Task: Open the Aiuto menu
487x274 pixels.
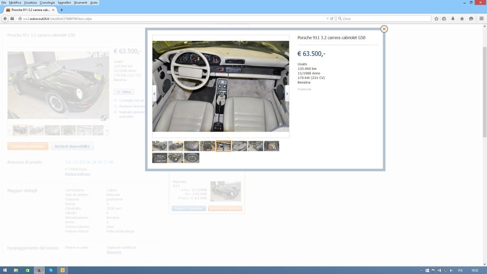Action: 94,2
